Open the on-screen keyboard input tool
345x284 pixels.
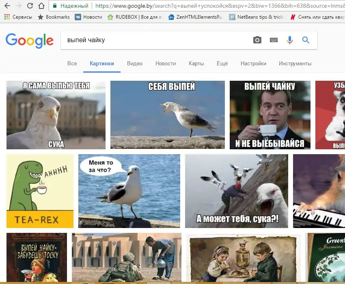point(274,40)
